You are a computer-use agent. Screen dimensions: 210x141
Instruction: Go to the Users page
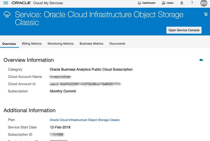pyautogui.click(x=168, y=3)
